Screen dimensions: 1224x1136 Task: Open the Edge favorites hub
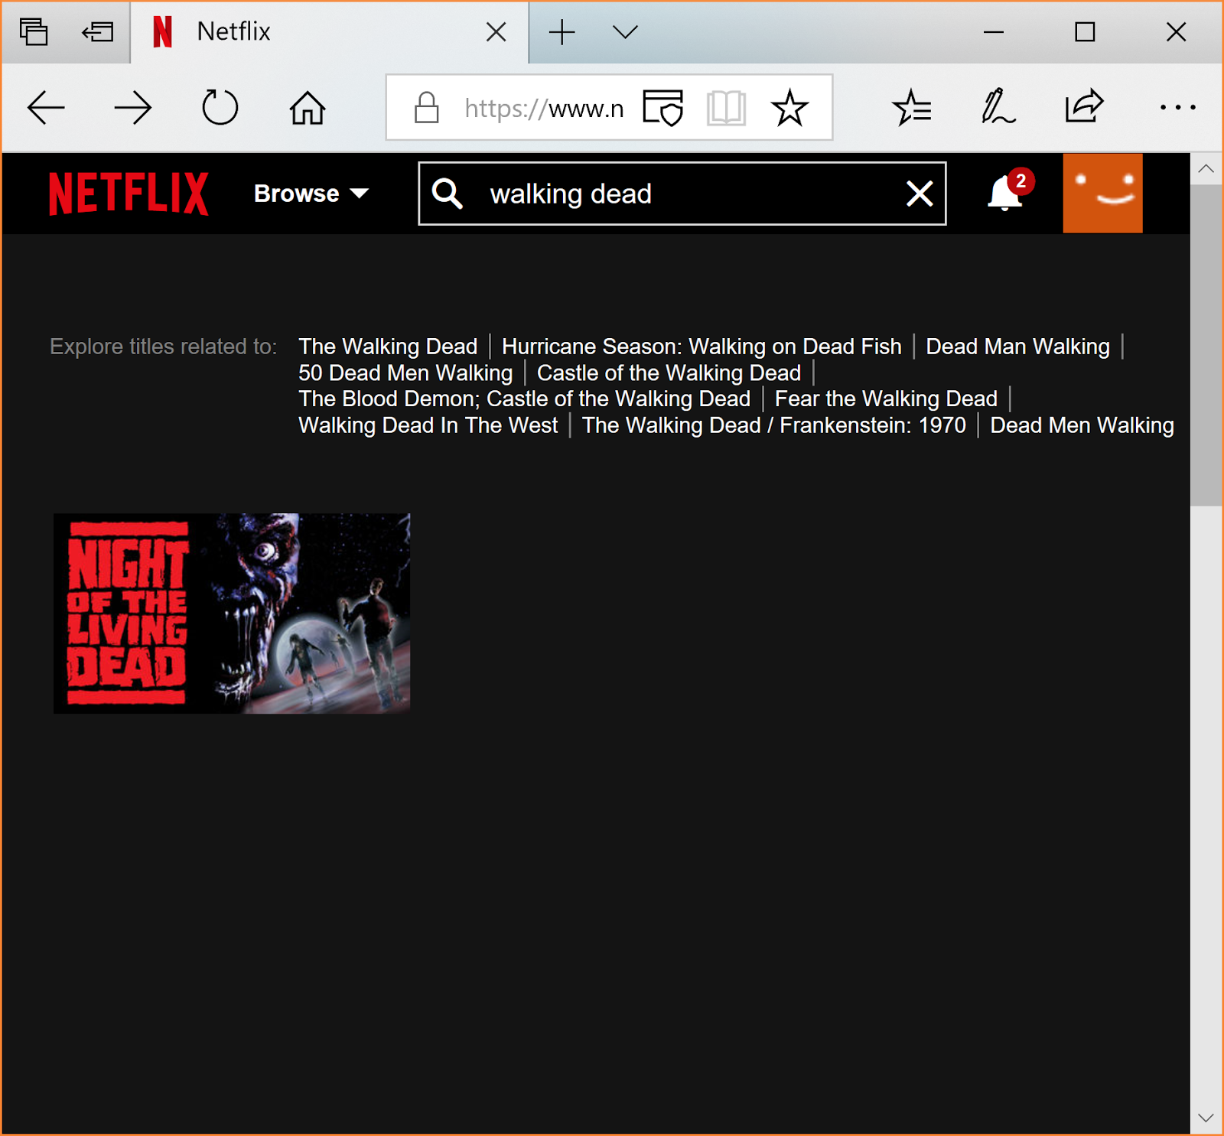[911, 108]
